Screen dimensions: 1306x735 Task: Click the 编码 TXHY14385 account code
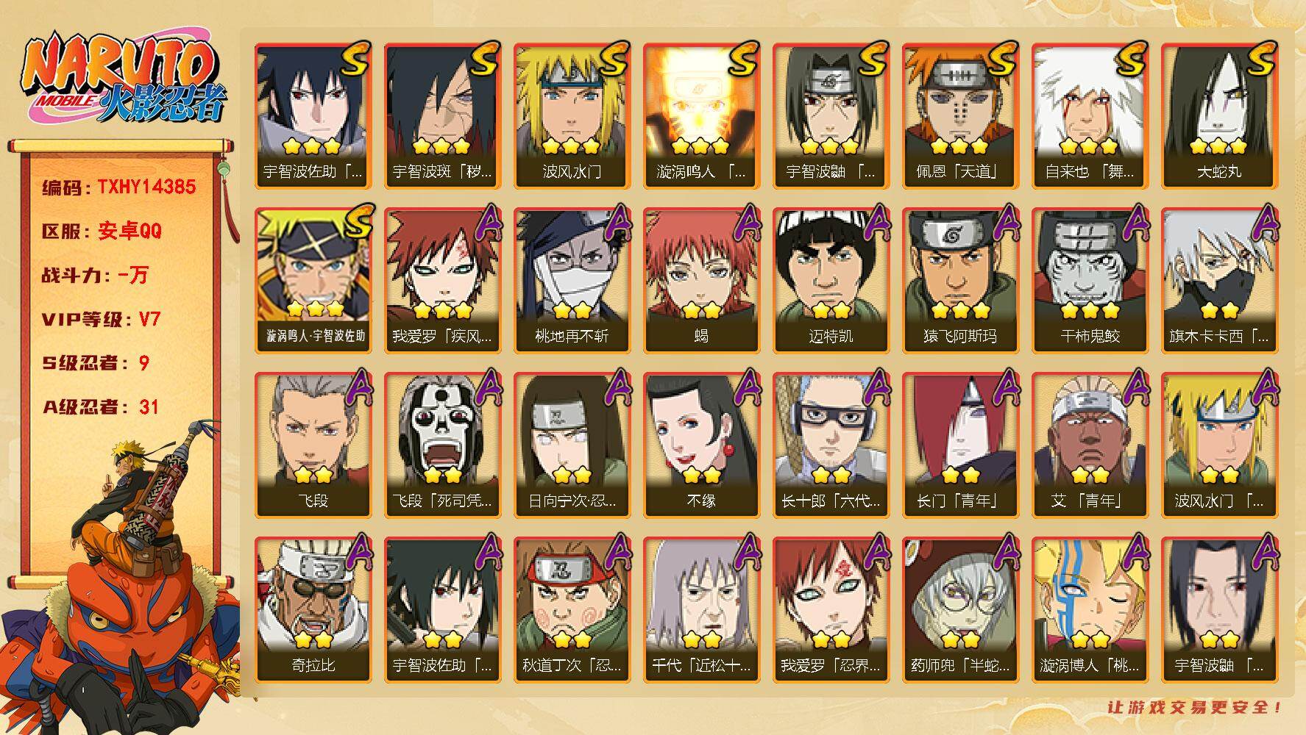click(x=119, y=187)
